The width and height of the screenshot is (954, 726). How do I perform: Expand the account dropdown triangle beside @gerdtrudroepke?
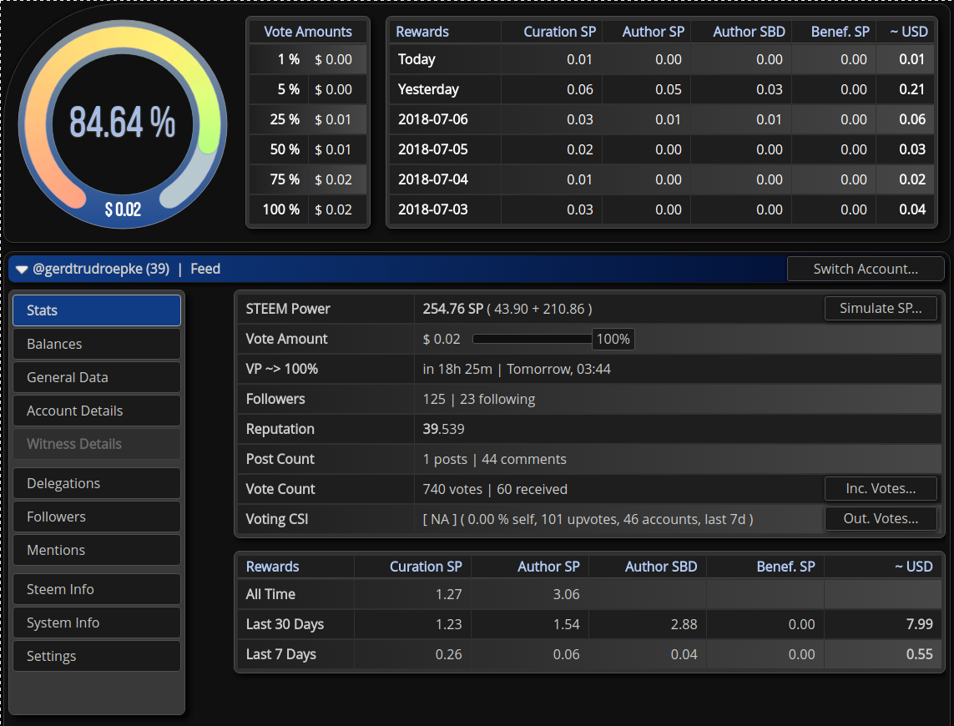coord(22,270)
